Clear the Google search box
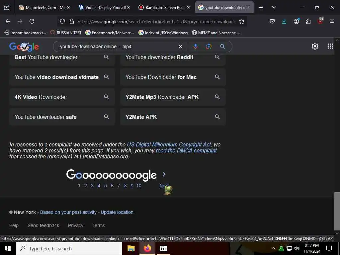 [x=180, y=46]
